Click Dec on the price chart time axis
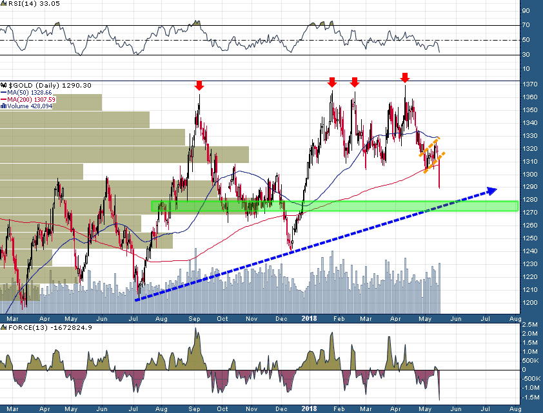This screenshot has width=543, height=413. [281, 318]
